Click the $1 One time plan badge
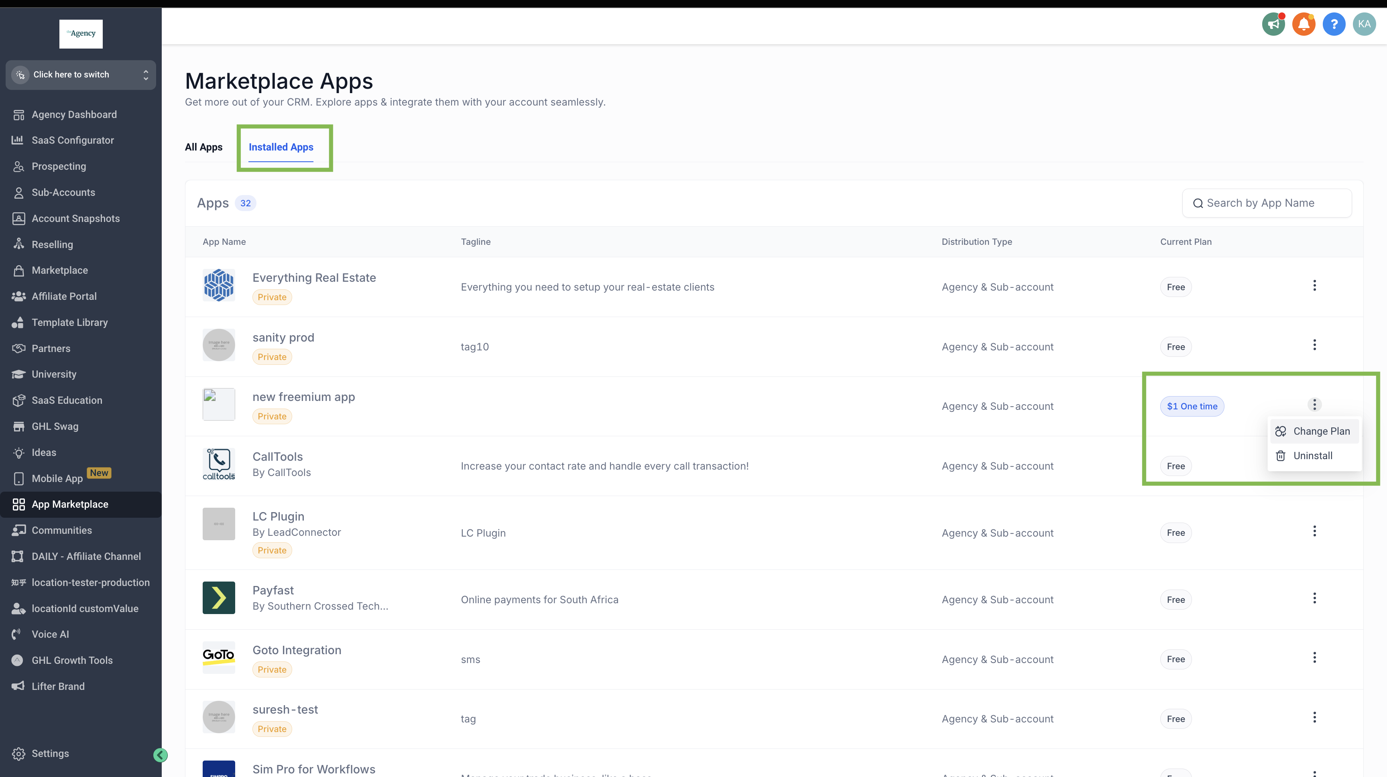 pos(1192,407)
